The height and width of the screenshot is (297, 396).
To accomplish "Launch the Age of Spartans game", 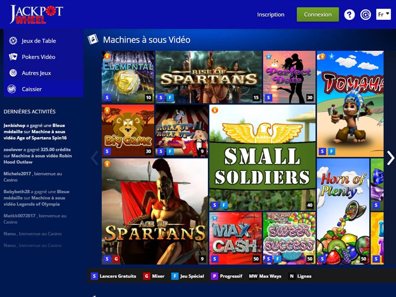I will [155, 211].
